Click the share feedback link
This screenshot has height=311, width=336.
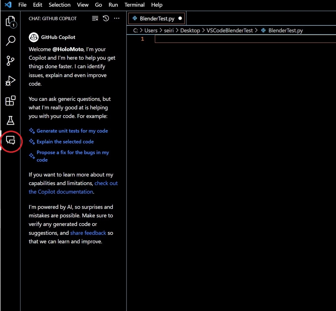pos(88,233)
